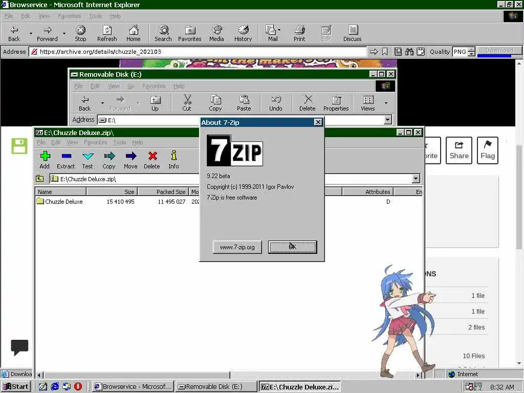Switch to Removable Disk (E:) taskbar button
Screen dimensions: 524x393
click(x=216, y=387)
